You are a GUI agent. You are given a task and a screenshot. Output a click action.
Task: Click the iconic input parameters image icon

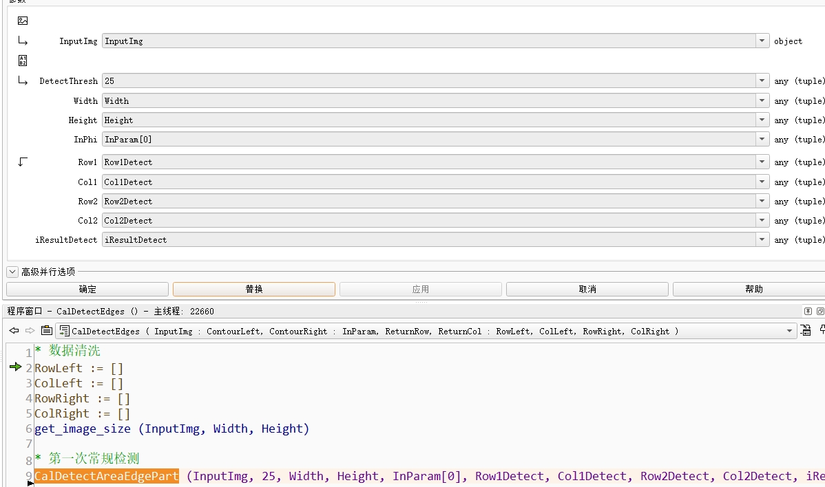tap(23, 21)
